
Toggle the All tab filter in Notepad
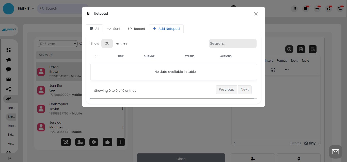pyautogui.click(x=94, y=29)
